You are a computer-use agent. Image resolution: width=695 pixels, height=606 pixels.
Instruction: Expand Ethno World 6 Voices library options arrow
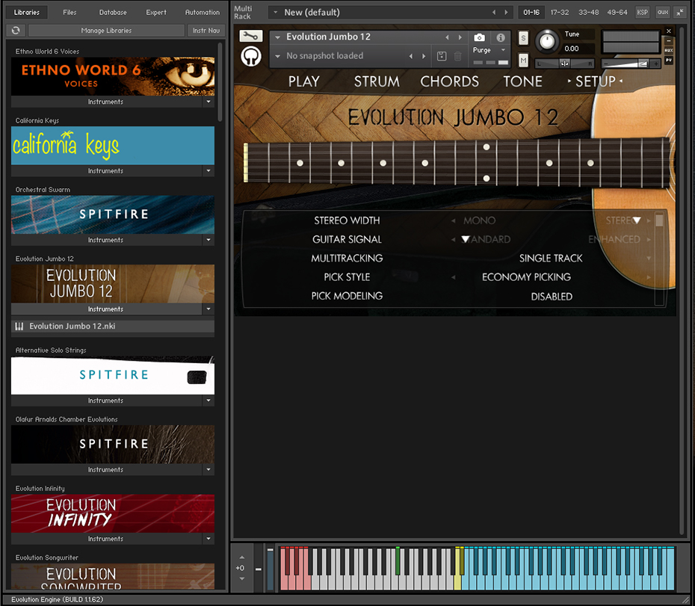(208, 102)
